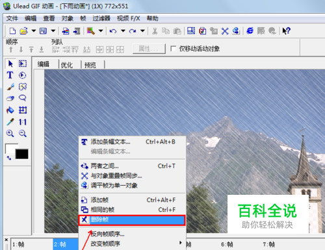Screen dimensions: 325x250
Task: Open the 帧 menu
Action: 83,18
